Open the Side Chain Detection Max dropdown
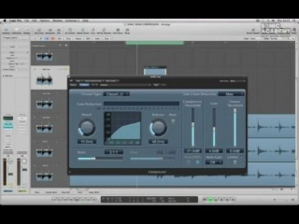Image resolution: width=299 pixels, height=224 pixels. (231, 94)
